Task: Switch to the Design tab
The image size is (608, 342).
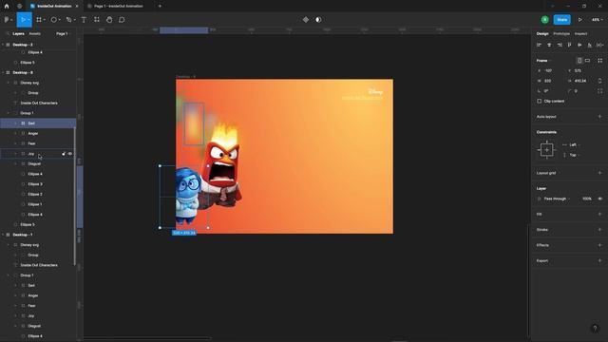Action: (542, 34)
